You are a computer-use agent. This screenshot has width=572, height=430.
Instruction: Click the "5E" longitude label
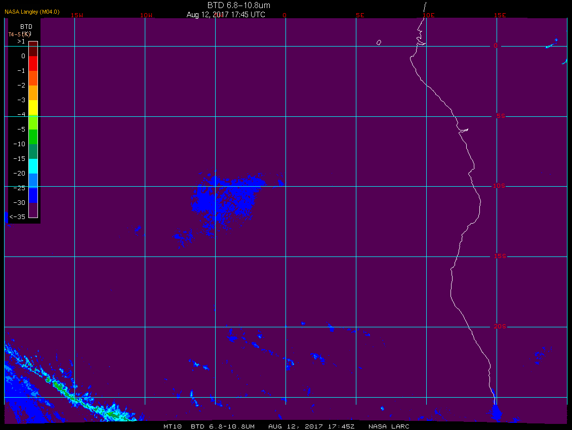coord(360,15)
